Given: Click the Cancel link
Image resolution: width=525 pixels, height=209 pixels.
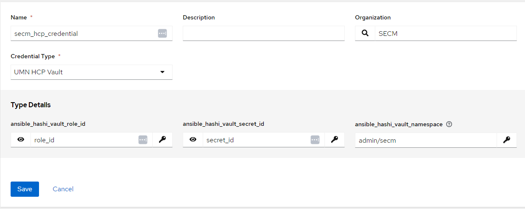Looking at the screenshot, I should click(x=63, y=189).
